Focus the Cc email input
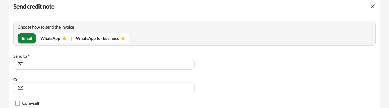389x108 pixels. pos(106,88)
